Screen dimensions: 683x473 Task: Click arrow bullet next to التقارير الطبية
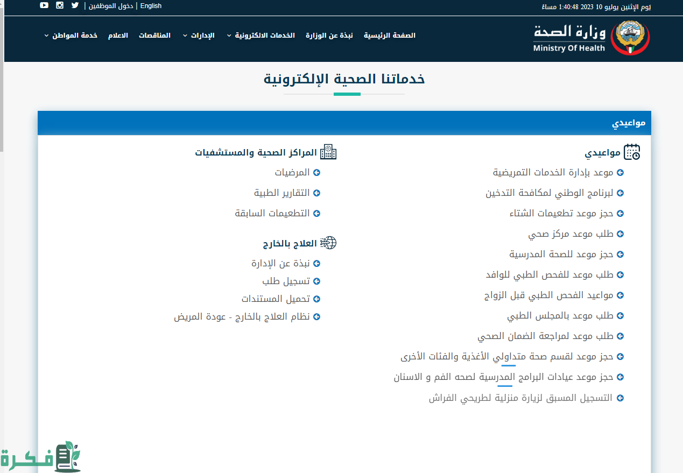point(316,193)
